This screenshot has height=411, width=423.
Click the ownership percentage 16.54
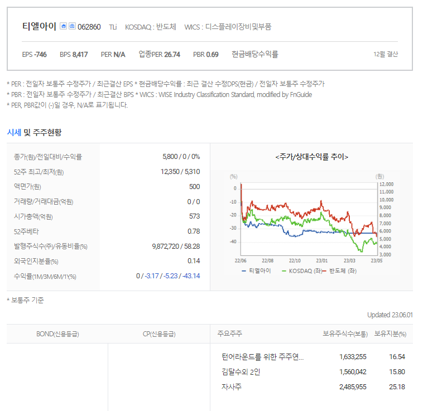pyautogui.click(x=397, y=357)
